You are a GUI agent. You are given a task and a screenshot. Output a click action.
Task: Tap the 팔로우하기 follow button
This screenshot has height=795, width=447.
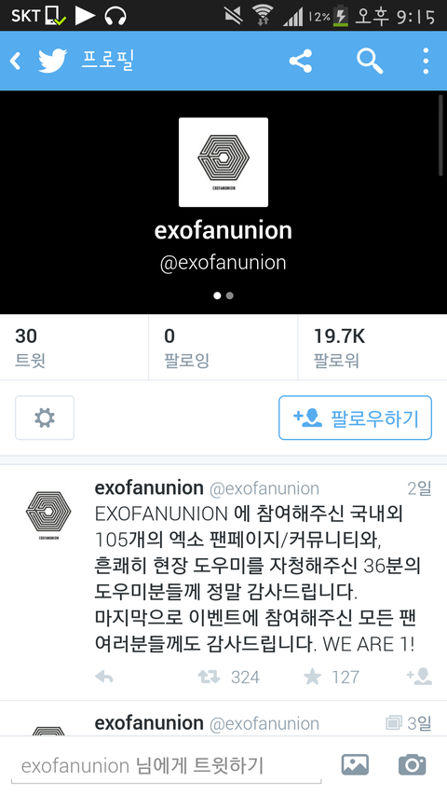click(x=355, y=418)
